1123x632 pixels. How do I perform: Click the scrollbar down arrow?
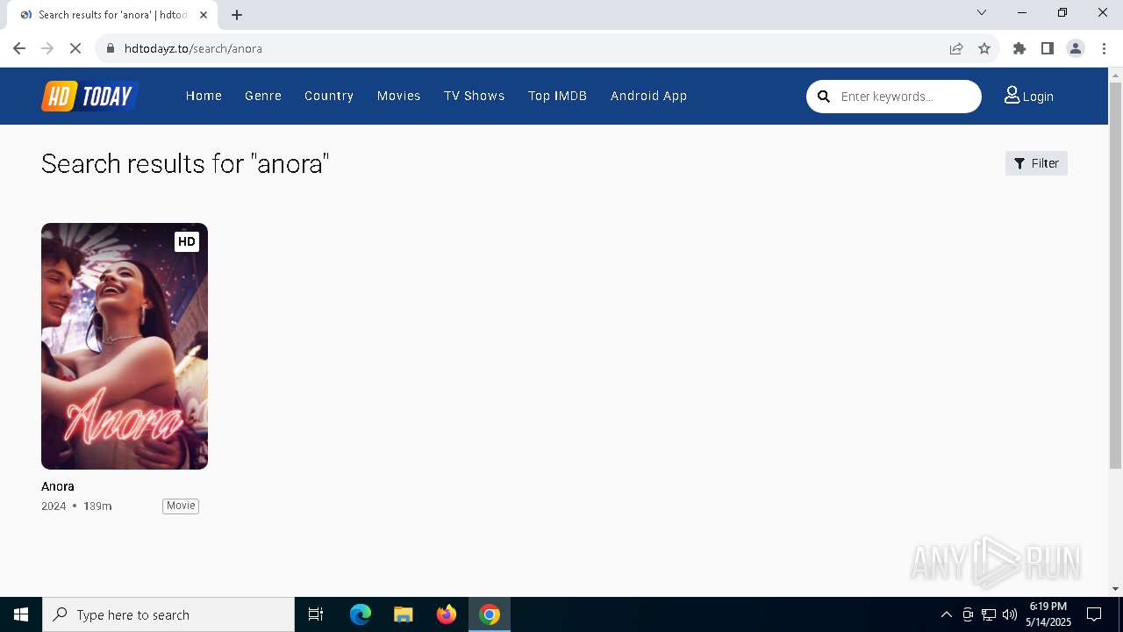coord(1115,589)
